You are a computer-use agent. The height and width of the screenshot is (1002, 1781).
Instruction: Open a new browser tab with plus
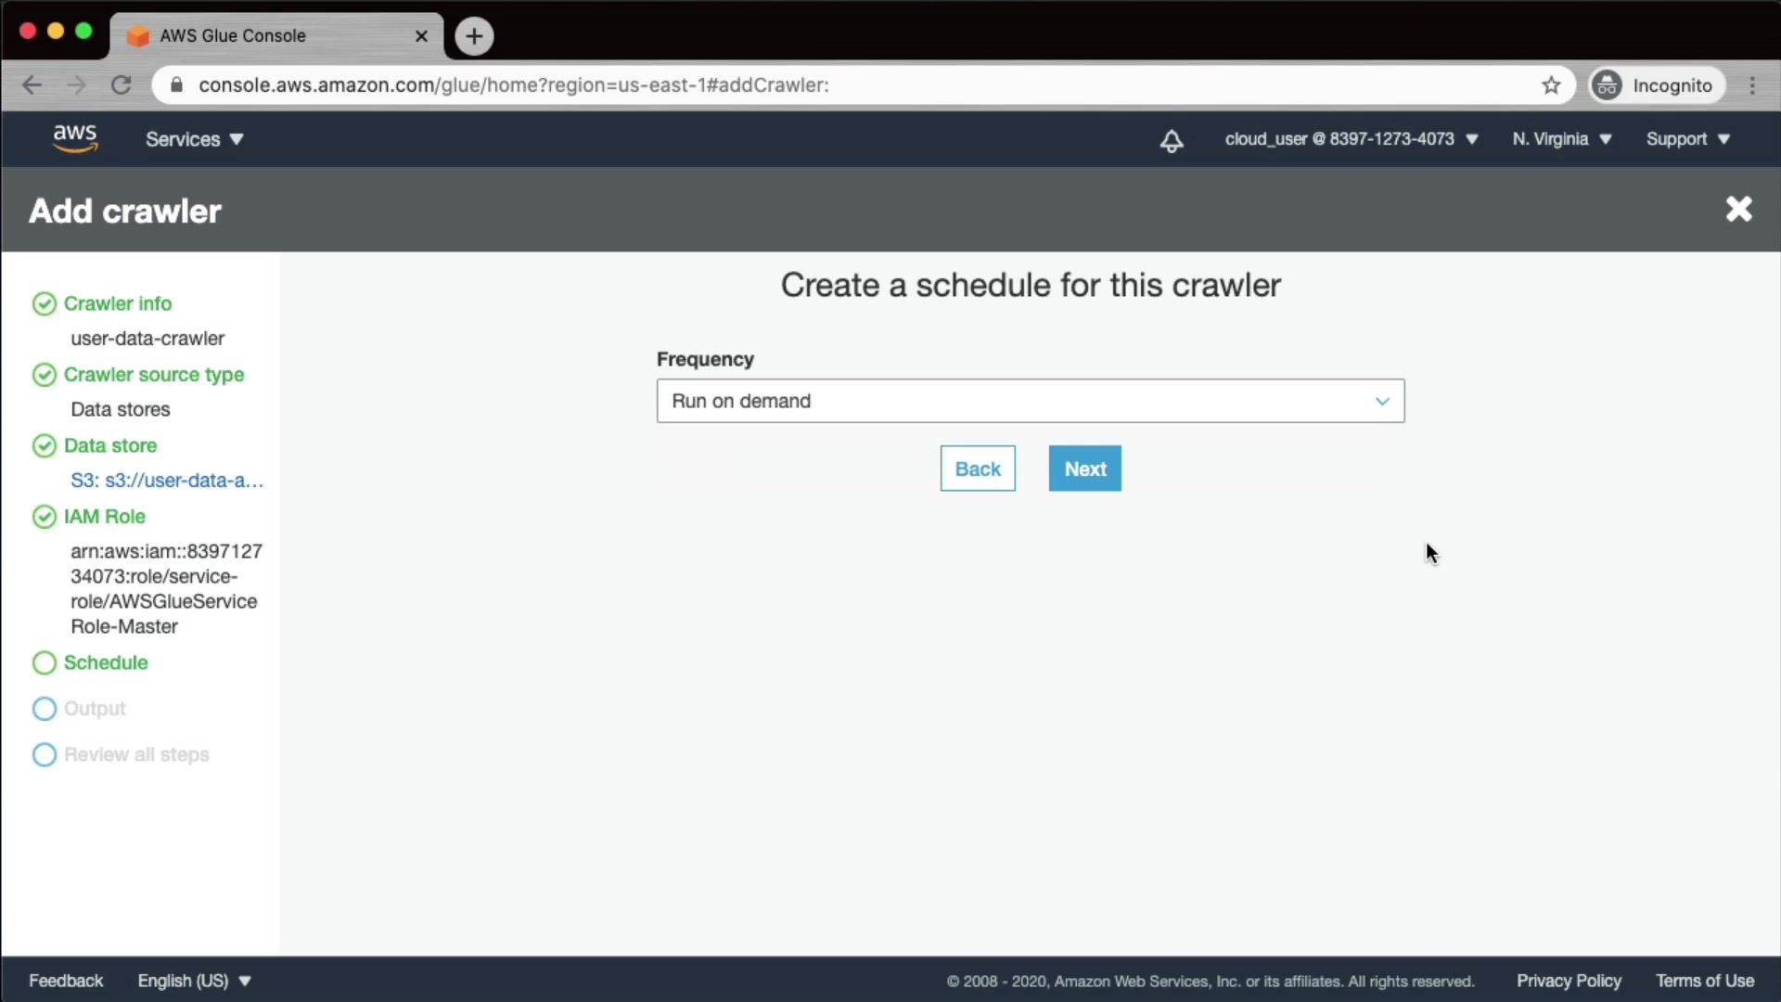[474, 36]
